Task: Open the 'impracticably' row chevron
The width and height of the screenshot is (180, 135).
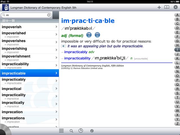Action: (56, 81)
